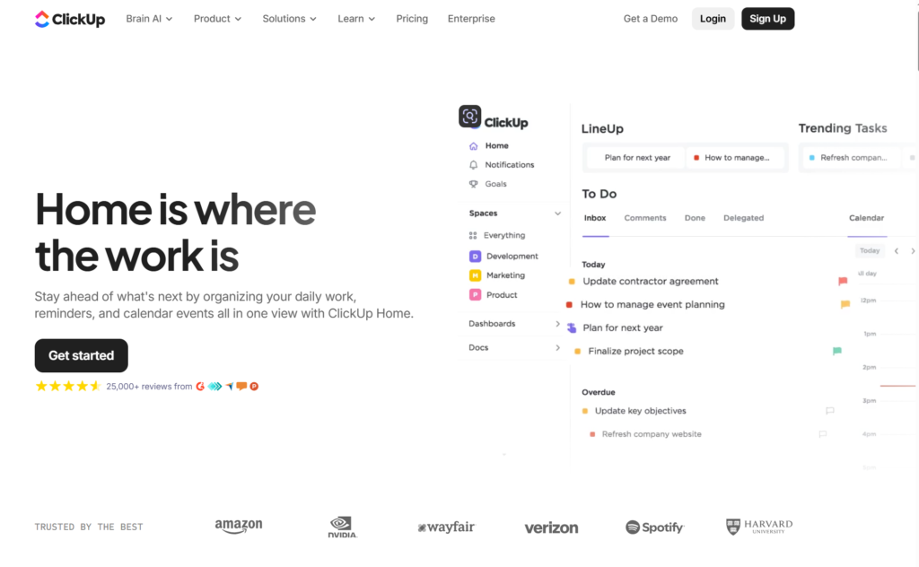
Task: Click the ClickUp app icon in preview
Action: [470, 116]
